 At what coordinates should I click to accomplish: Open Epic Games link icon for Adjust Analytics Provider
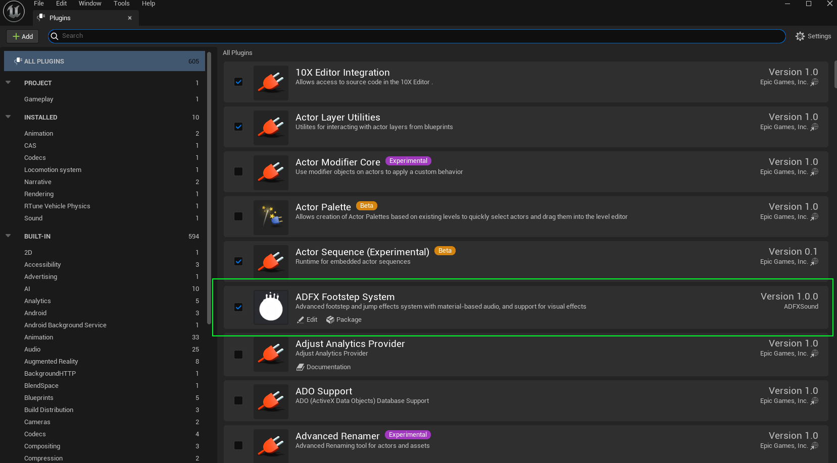pyautogui.click(x=814, y=354)
